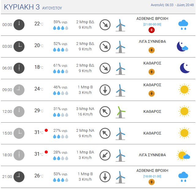Click the sun with cloud icon at 18:00

183,155
